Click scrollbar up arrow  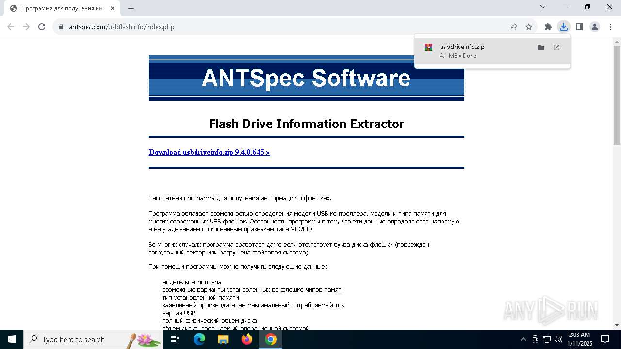(x=617, y=41)
